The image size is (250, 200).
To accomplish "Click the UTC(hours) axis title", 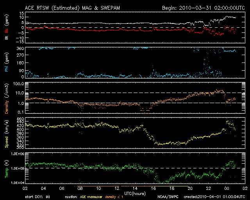I will [x=135, y=194].
